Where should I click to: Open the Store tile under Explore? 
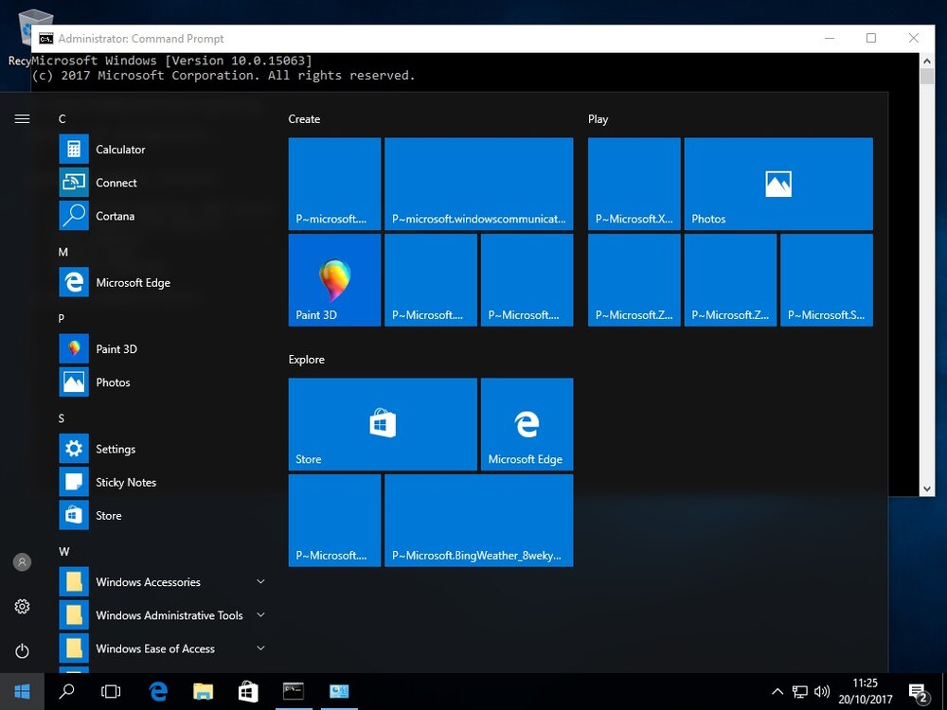click(383, 424)
